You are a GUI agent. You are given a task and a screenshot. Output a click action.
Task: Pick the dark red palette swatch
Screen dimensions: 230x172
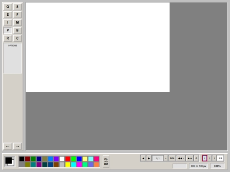tap(27, 159)
